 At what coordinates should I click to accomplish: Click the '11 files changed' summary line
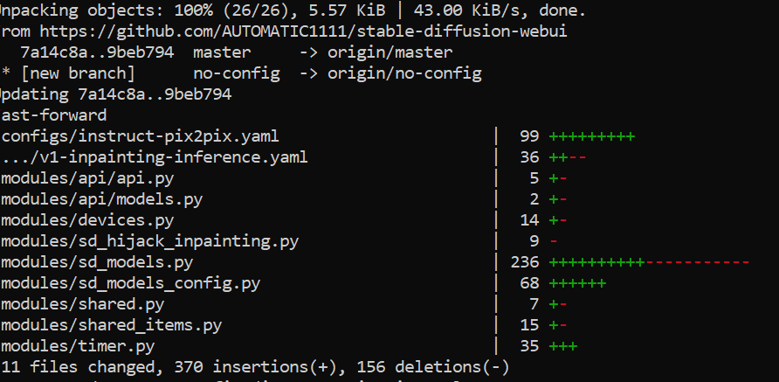tap(255, 367)
